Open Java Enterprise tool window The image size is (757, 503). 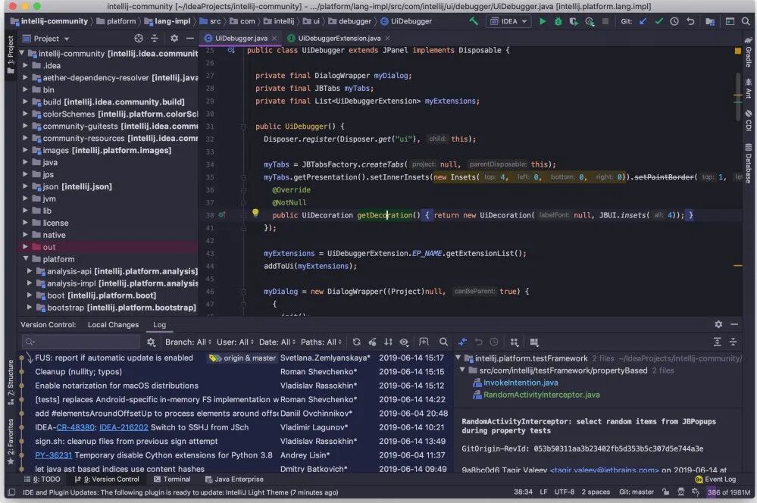pos(235,480)
